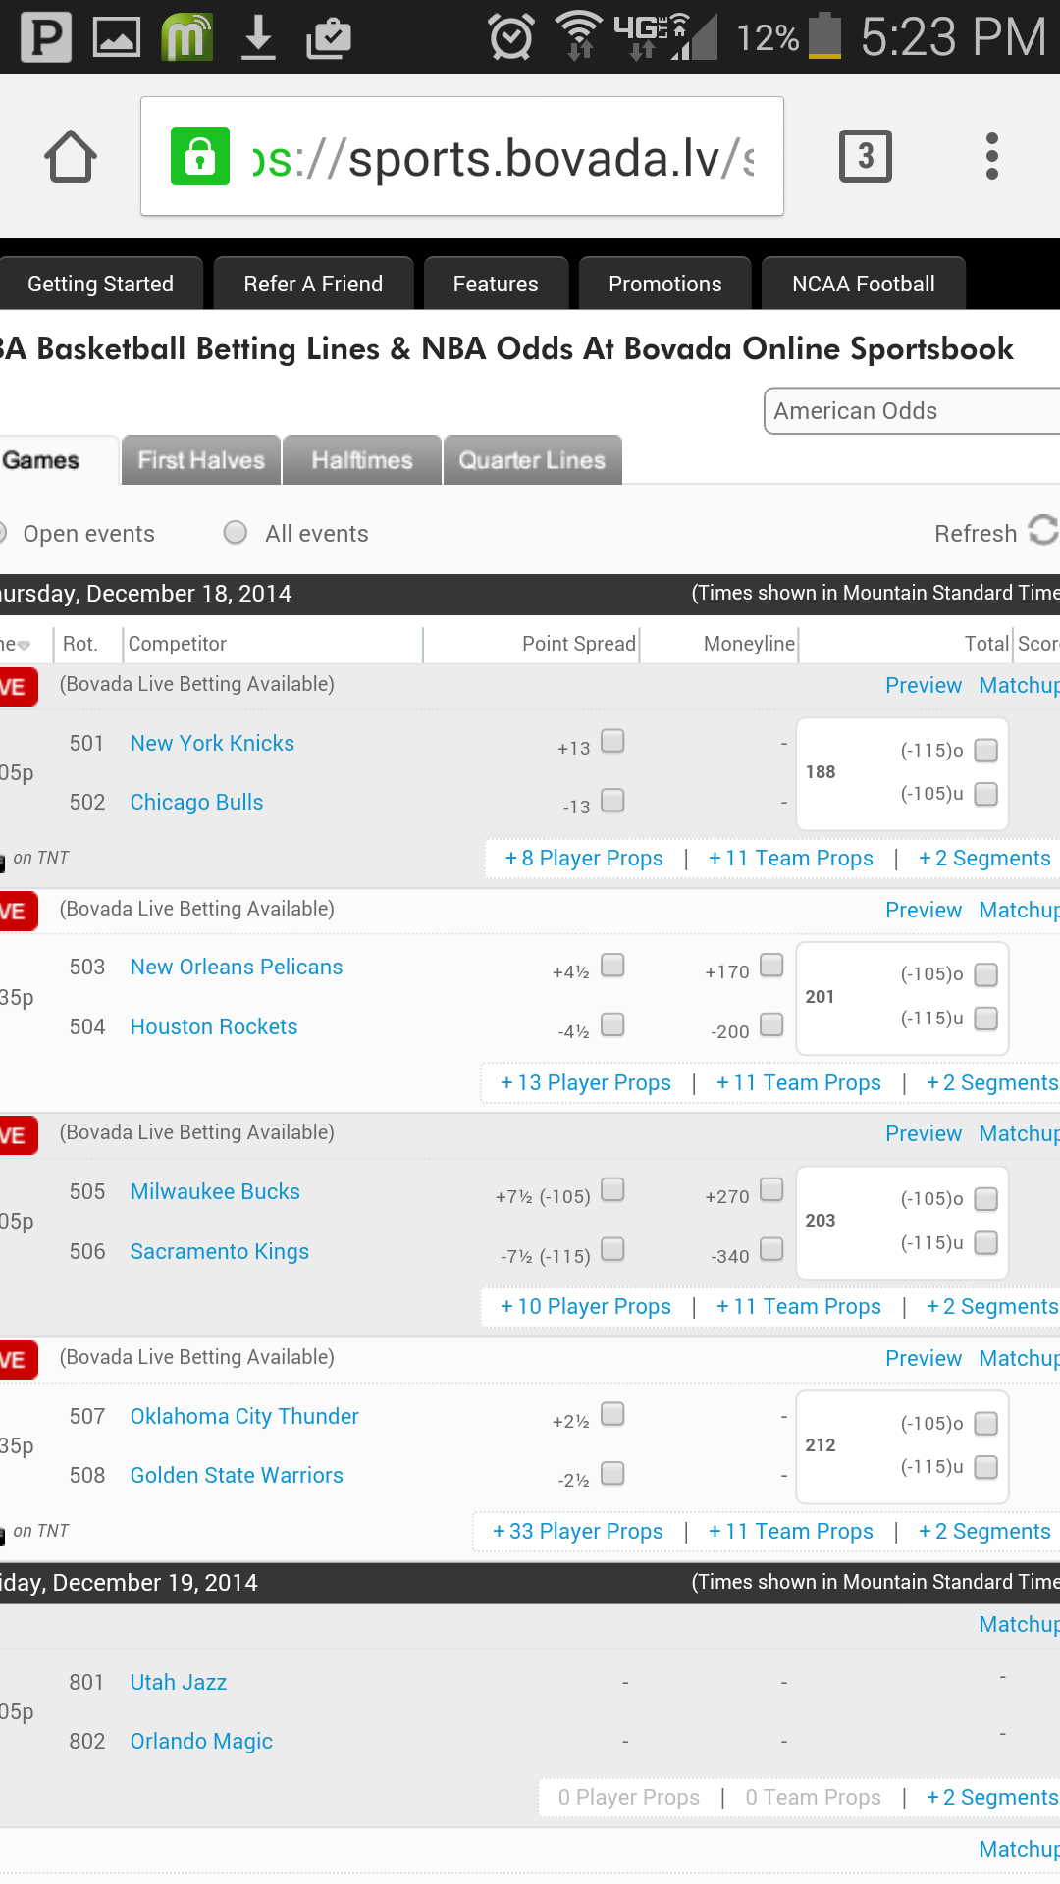Tap the alarm clock status icon
This screenshot has height=1884, width=1060.
pos(511,37)
